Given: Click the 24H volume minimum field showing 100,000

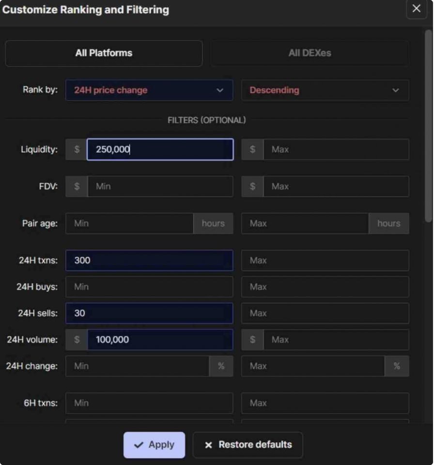Looking at the screenshot, I should [x=160, y=340].
